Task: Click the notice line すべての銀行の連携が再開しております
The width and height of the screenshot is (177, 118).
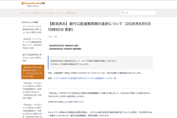Action: pyautogui.click(x=83, y=61)
